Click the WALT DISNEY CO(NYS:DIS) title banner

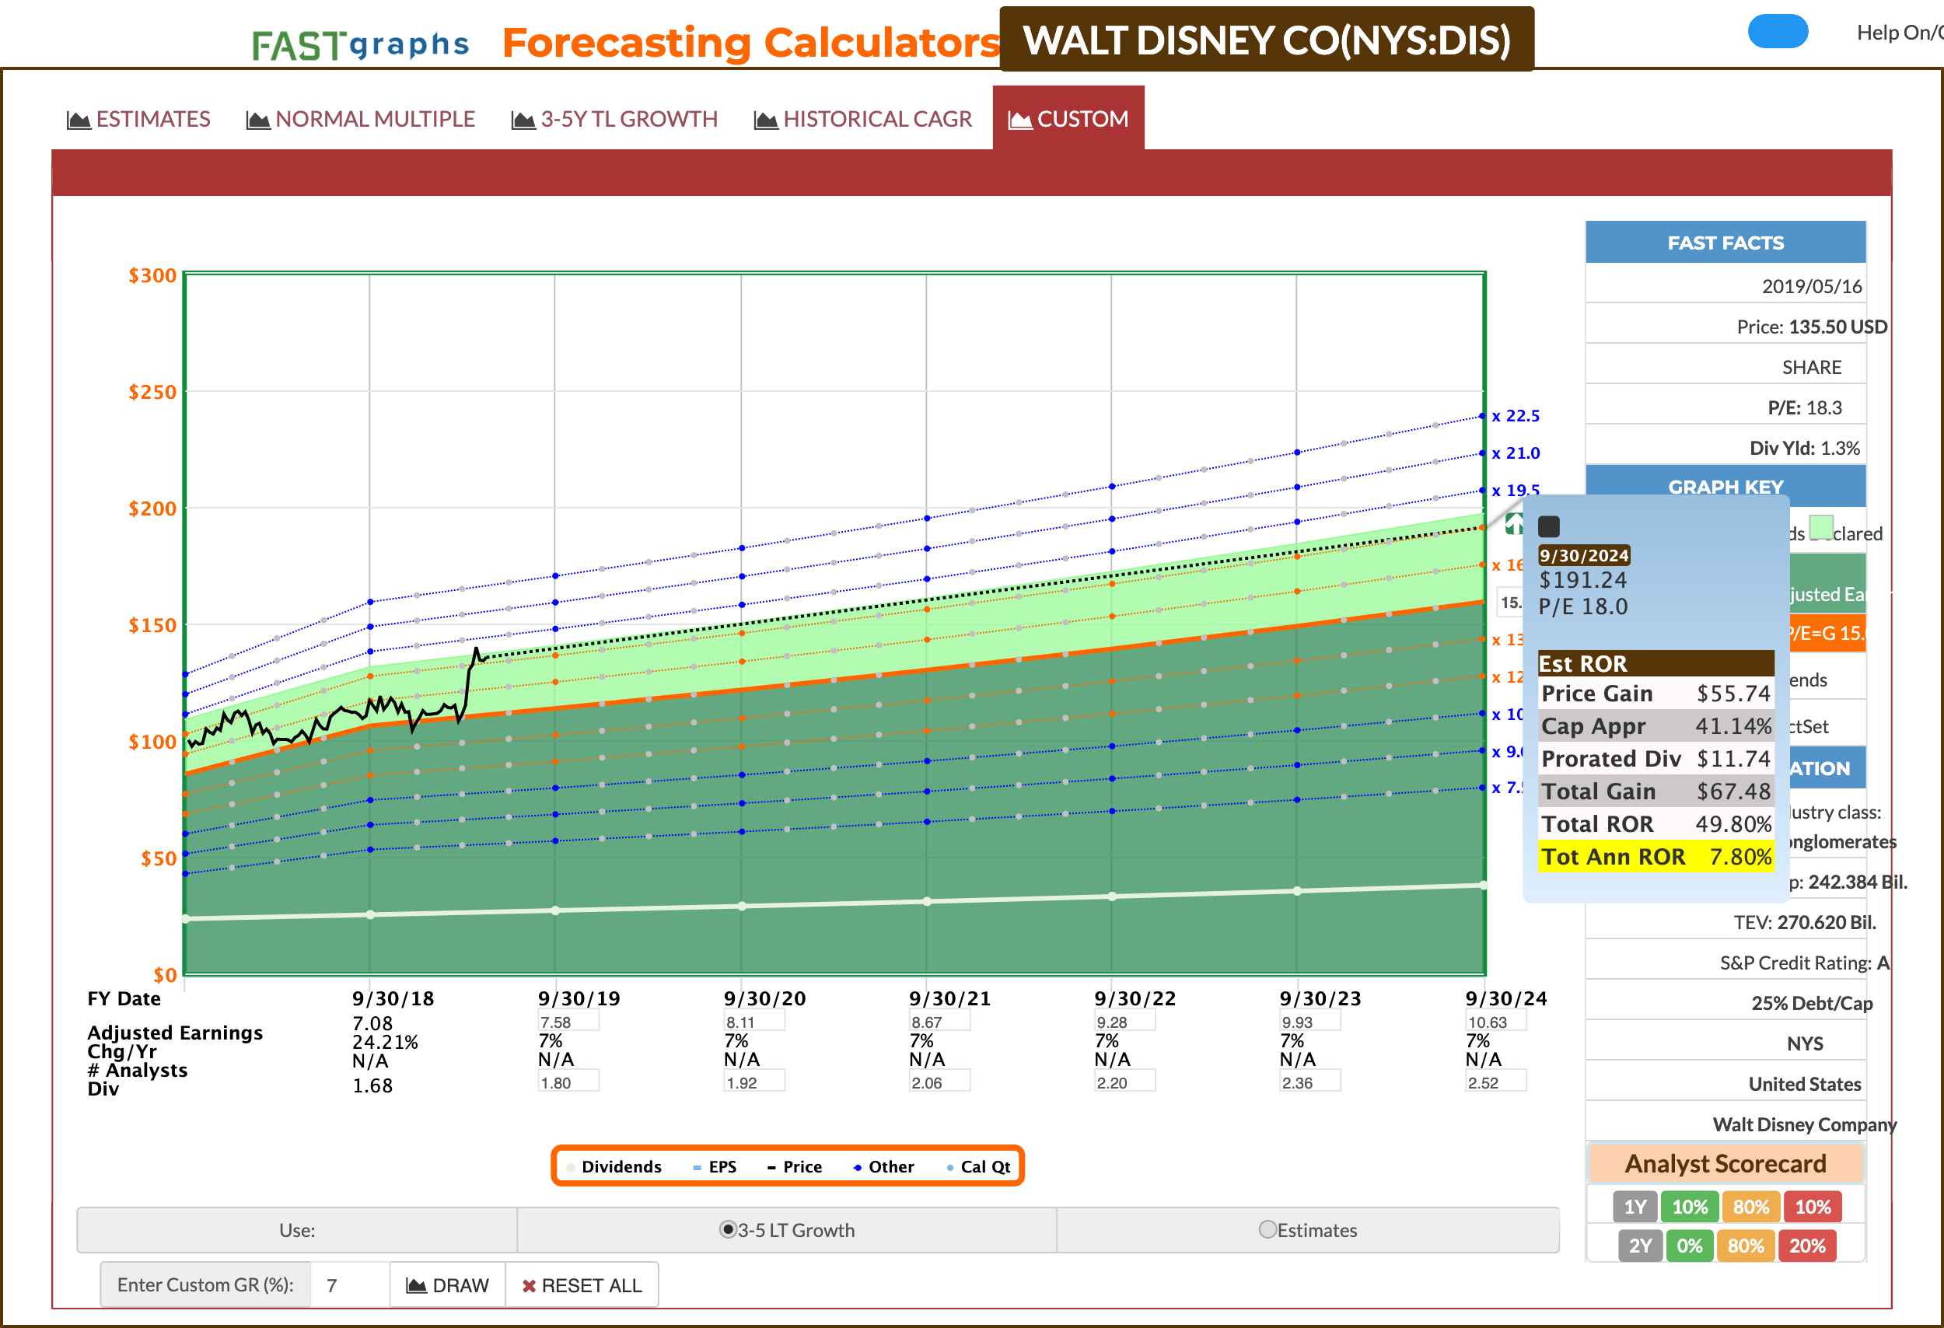click(1267, 40)
